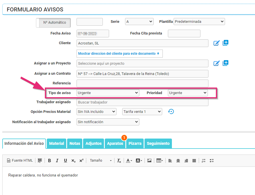The width and height of the screenshot is (255, 195).
Task: Toggle underline formatting
Action: pyautogui.click(x=65, y=161)
